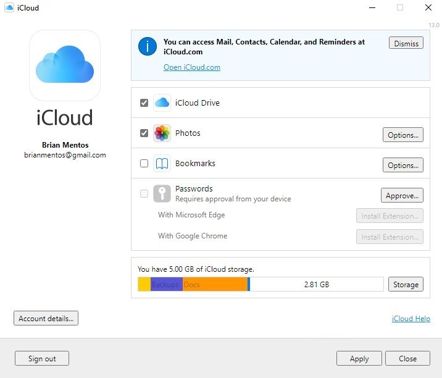Open iCloud Help link
The width and height of the screenshot is (442, 378).
click(411, 319)
